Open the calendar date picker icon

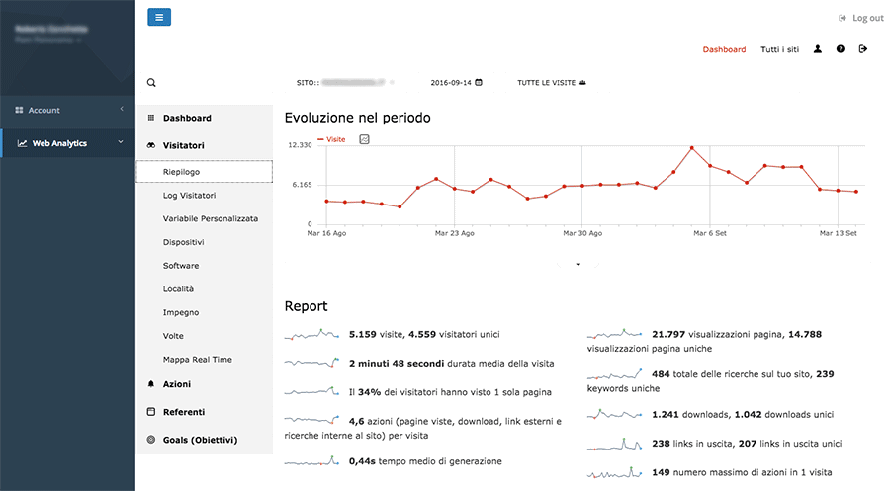[479, 83]
